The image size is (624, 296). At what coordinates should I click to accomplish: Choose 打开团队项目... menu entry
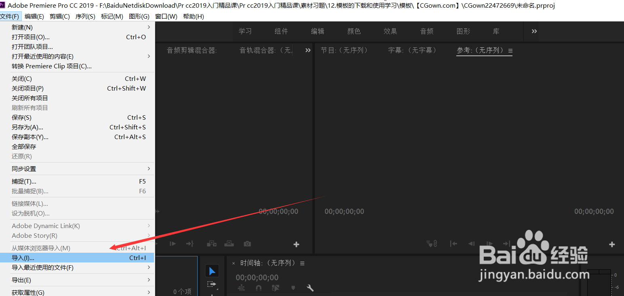78,47
